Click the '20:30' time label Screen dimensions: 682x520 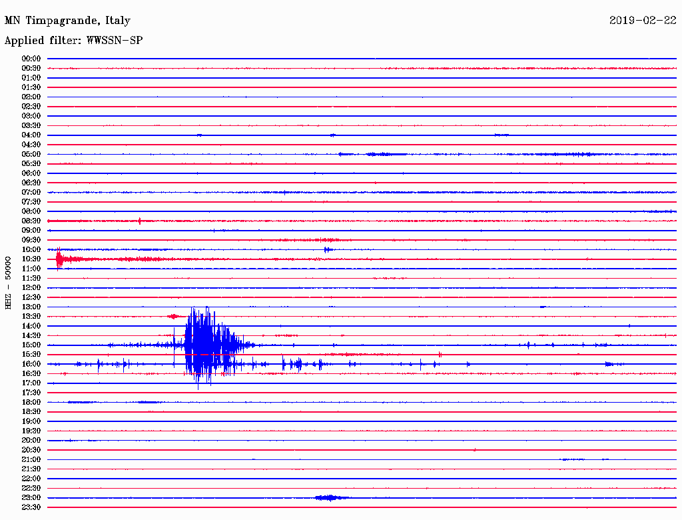coord(31,450)
